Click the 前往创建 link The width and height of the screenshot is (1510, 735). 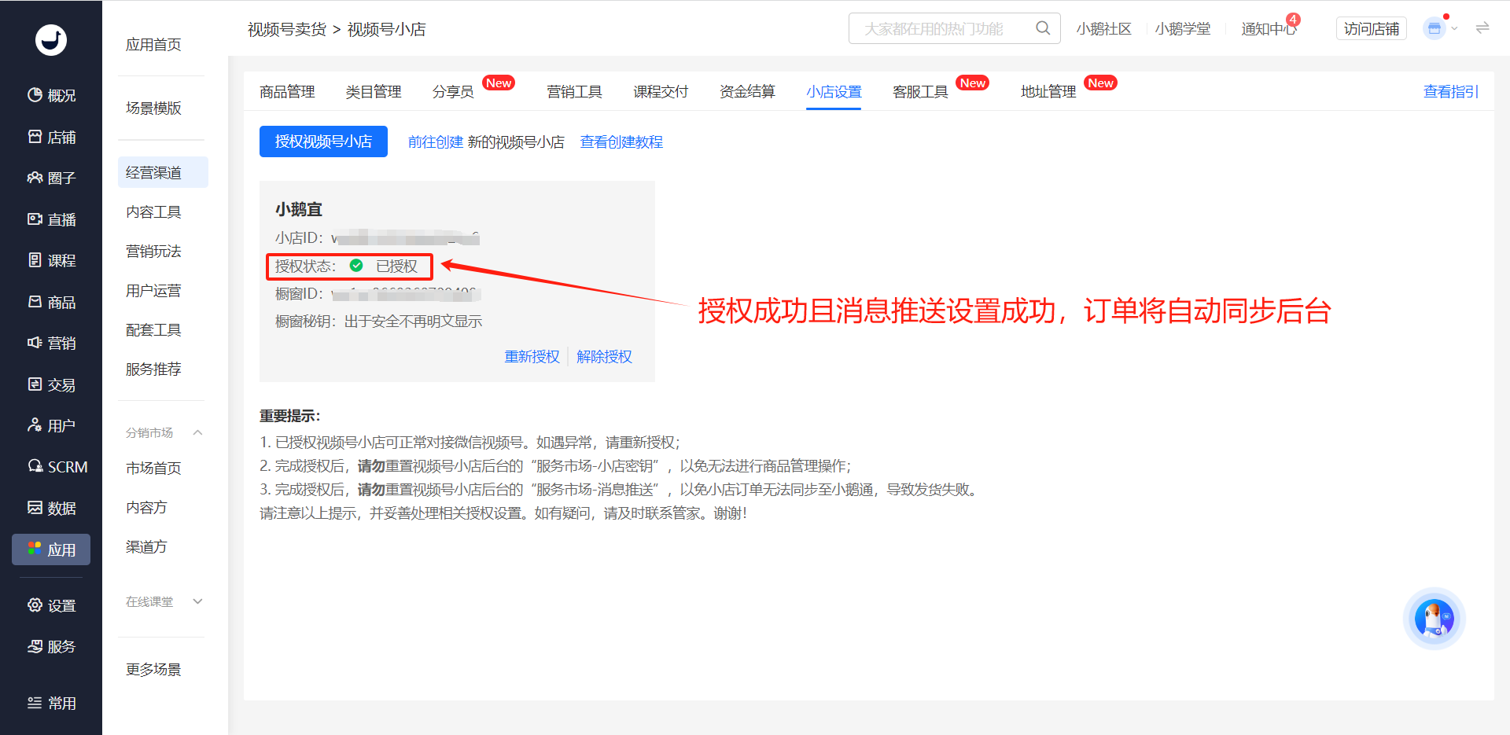coord(436,142)
